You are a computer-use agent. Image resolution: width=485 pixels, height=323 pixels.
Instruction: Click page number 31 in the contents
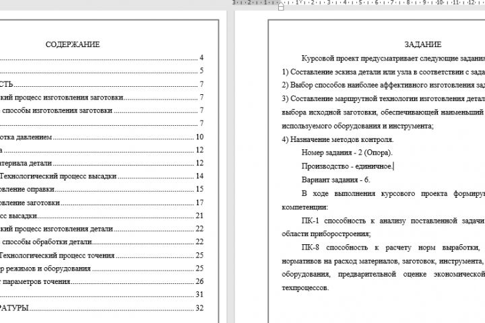pos(199,295)
